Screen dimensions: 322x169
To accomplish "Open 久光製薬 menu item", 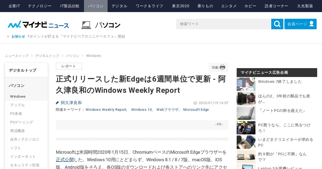I will click(x=305, y=6).
